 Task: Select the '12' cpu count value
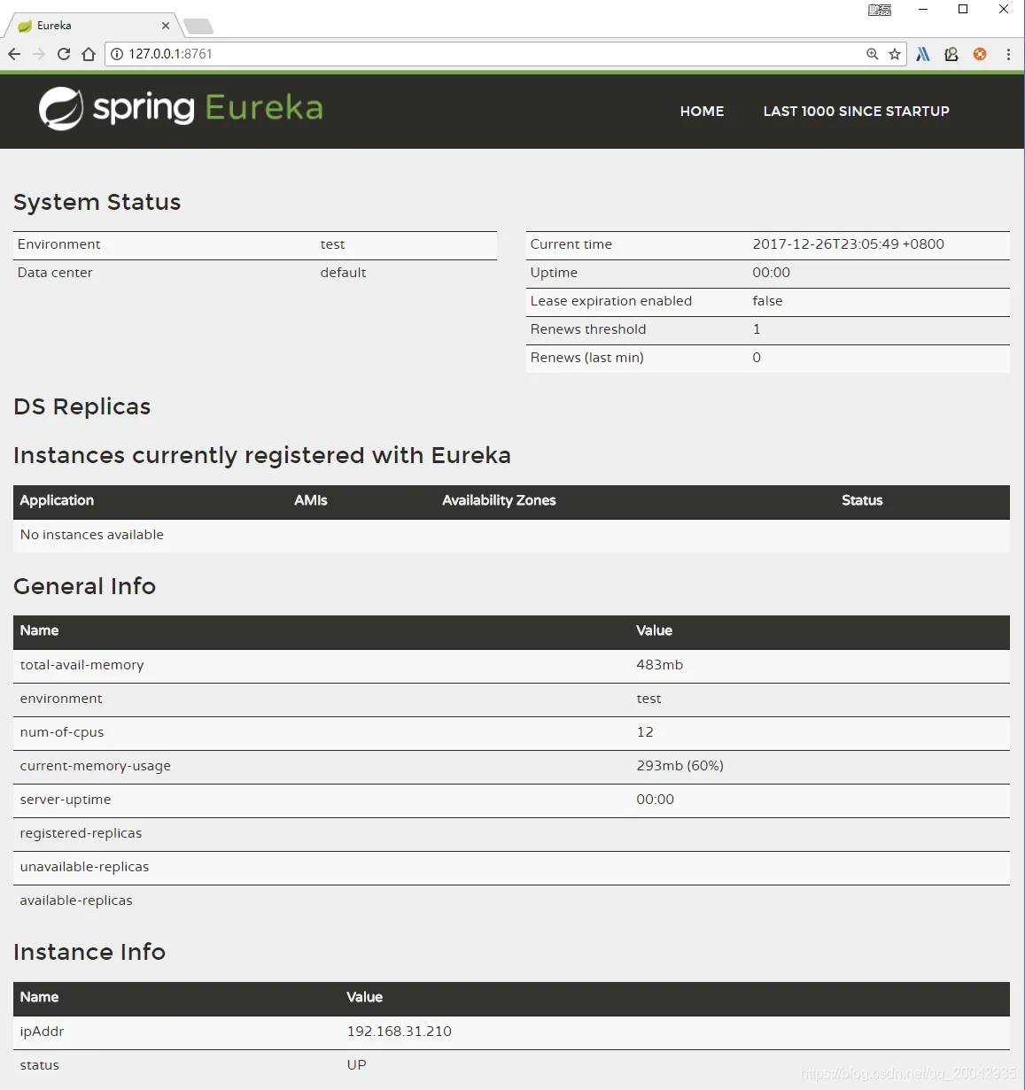point(645,732)
